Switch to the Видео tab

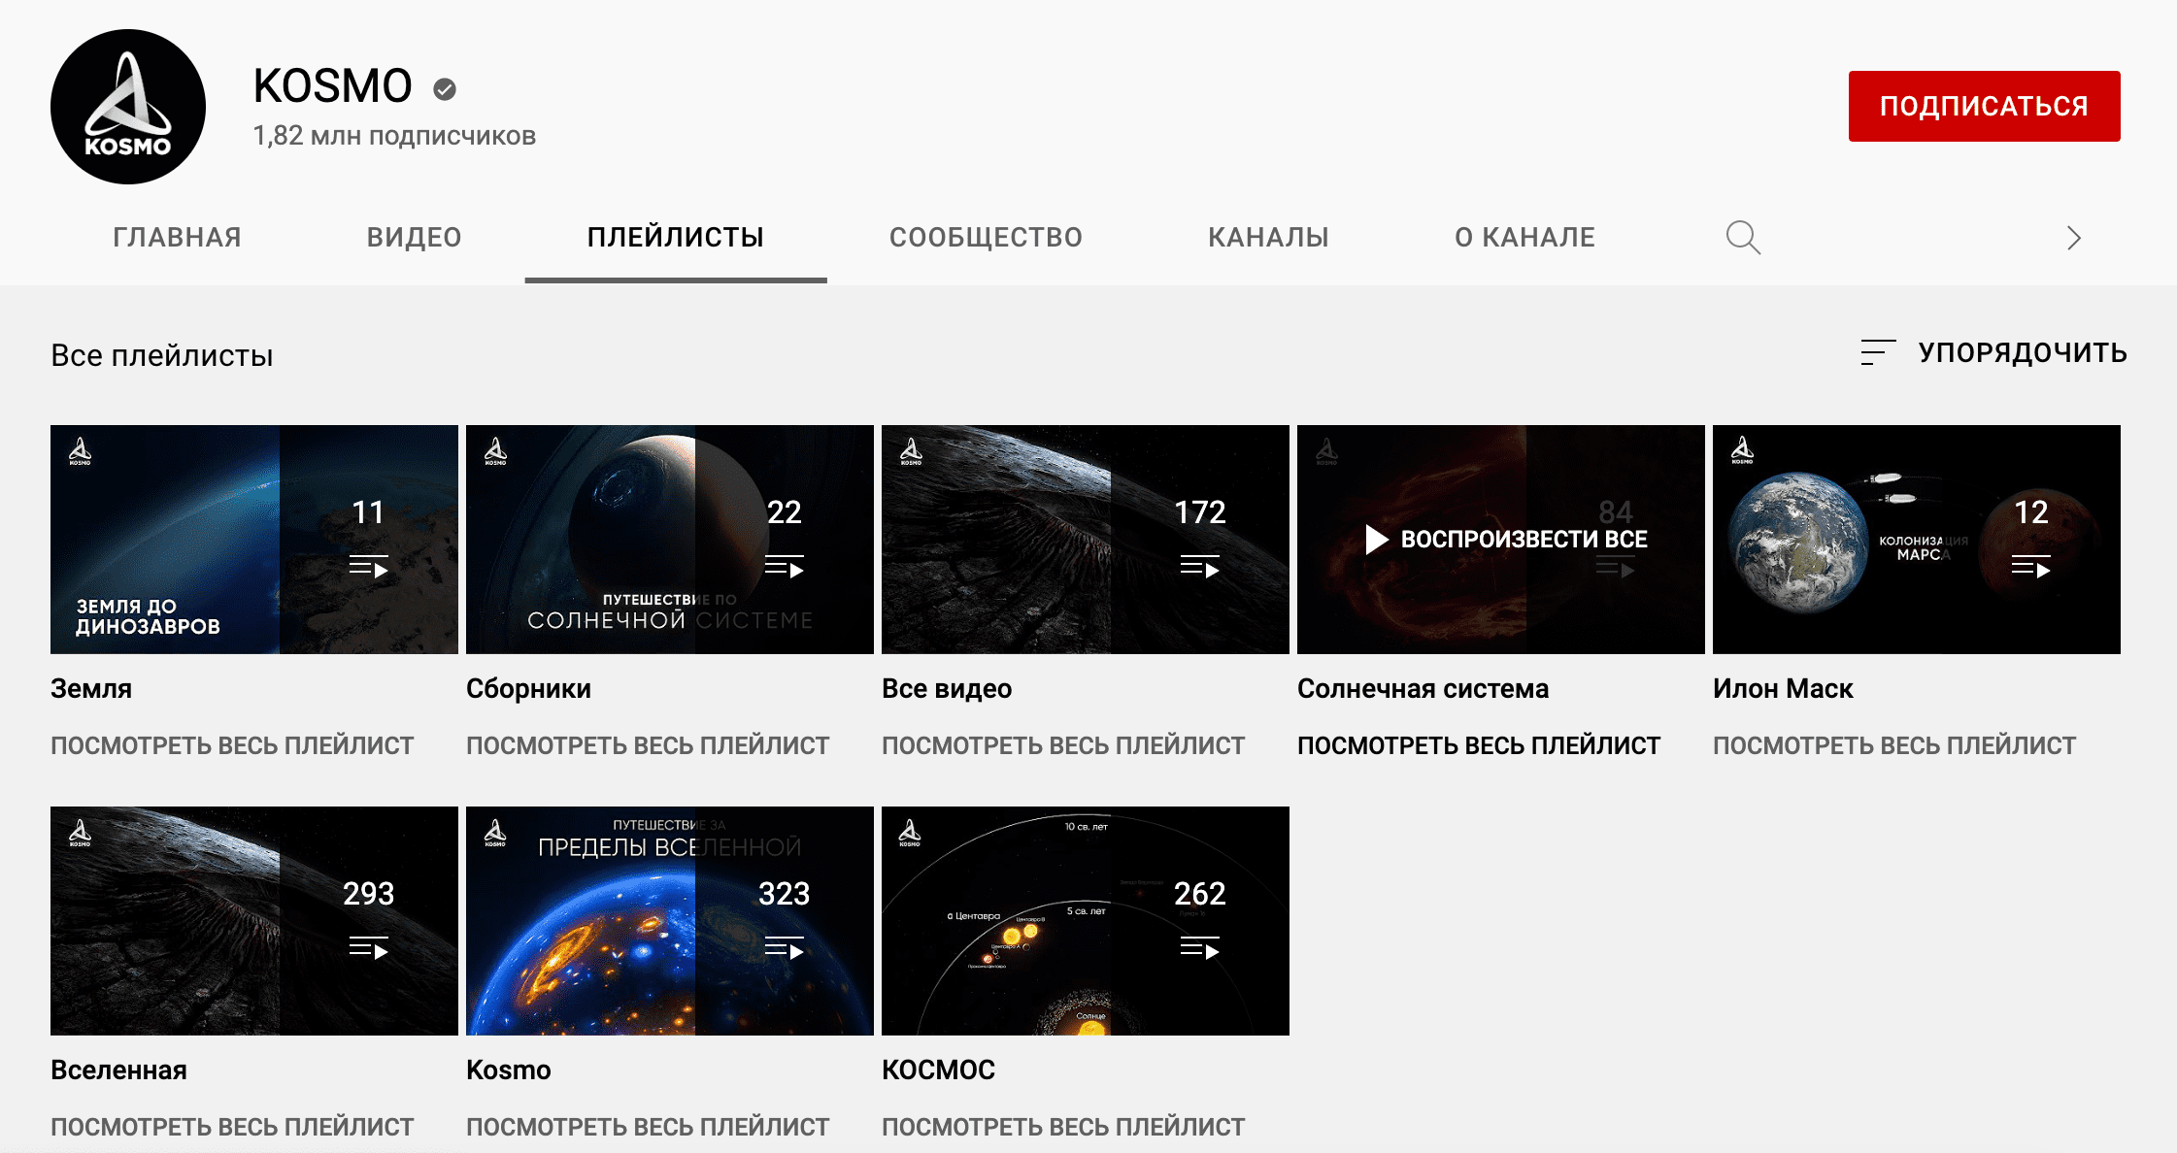(414, 237)
